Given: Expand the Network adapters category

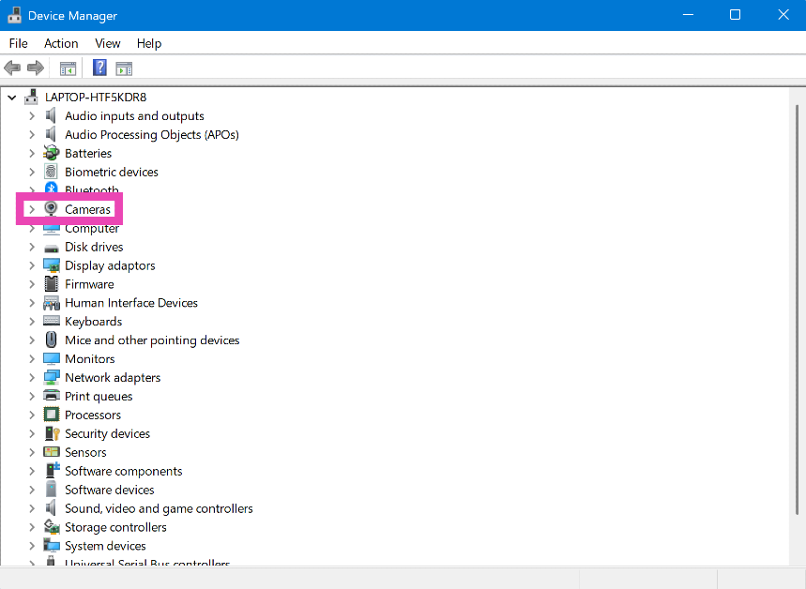Looking at the screenshot, I should tap(32, 377).
